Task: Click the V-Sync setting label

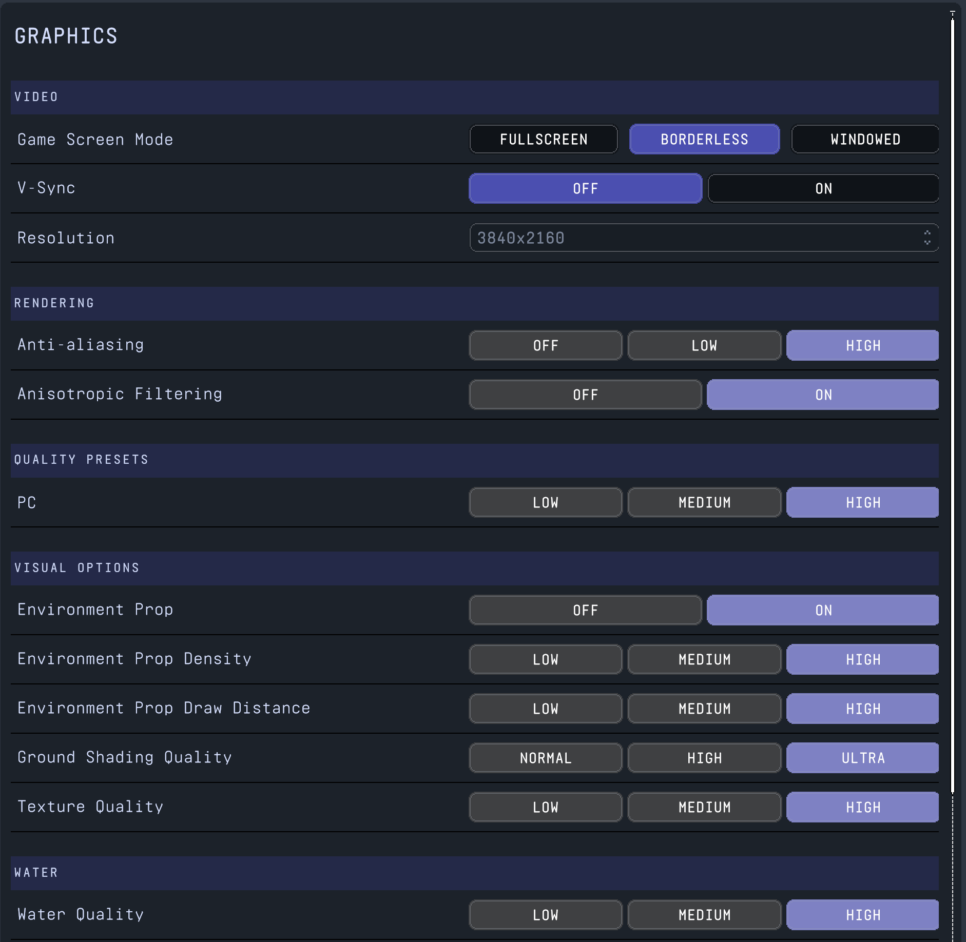Action: coord(46,188)
